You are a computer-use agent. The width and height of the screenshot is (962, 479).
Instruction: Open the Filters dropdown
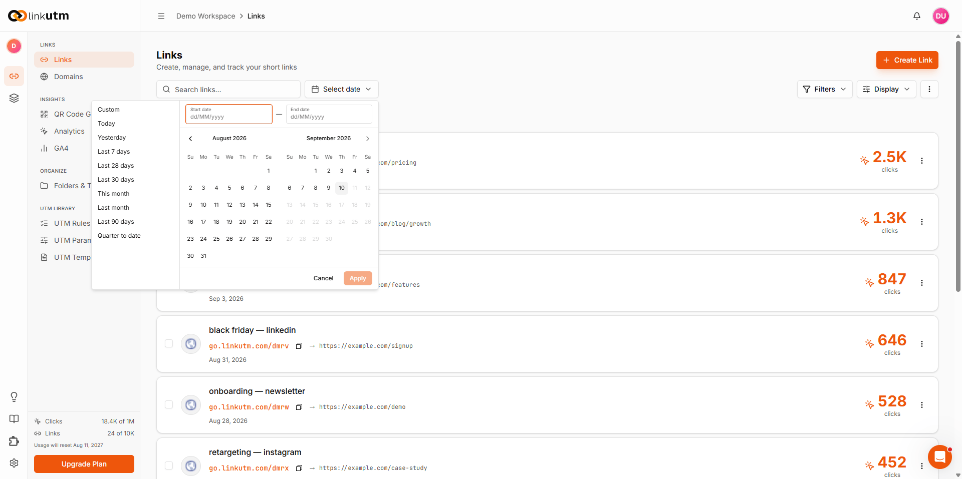point(825,89)
